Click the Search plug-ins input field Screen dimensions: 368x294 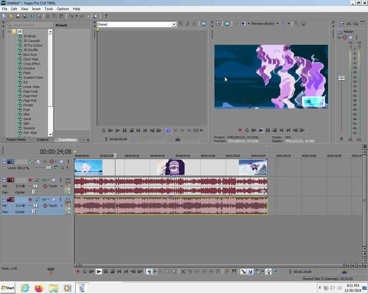pos(29,25)
